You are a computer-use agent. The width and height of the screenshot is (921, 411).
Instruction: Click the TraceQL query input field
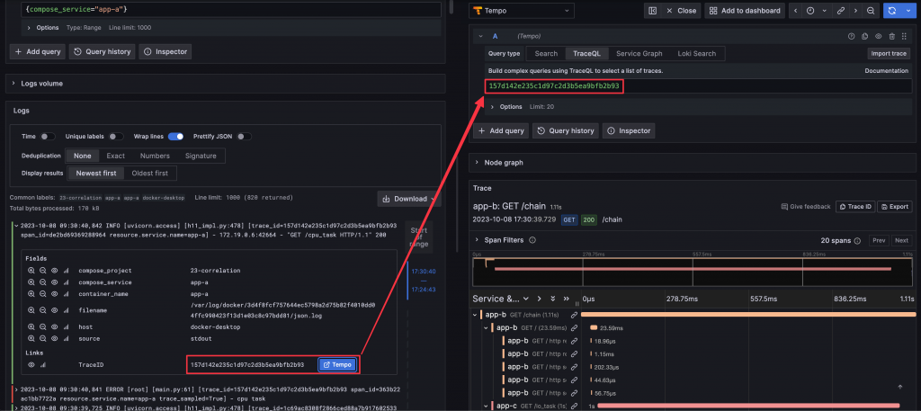tap(699, 86)
